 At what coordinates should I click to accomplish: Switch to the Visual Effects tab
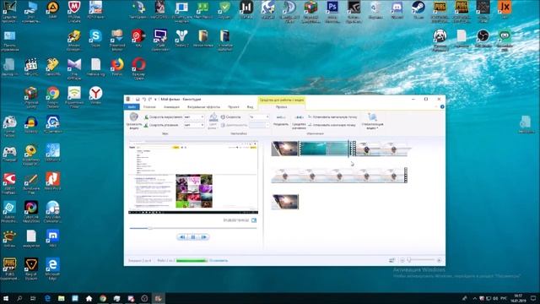(x=203, y=107)
